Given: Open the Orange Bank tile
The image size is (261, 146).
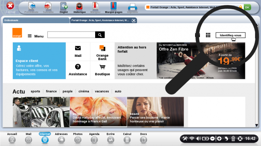Looking at the screenshot, I should (102, 52).
